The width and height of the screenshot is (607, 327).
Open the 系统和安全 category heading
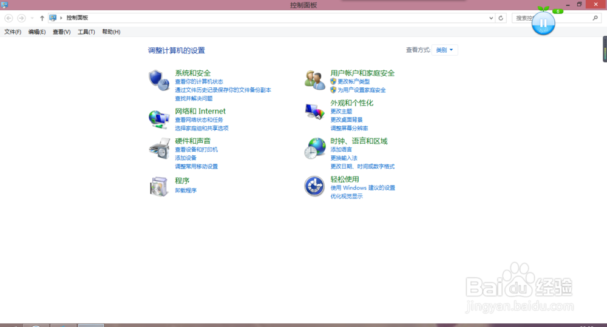pos(193,73)
